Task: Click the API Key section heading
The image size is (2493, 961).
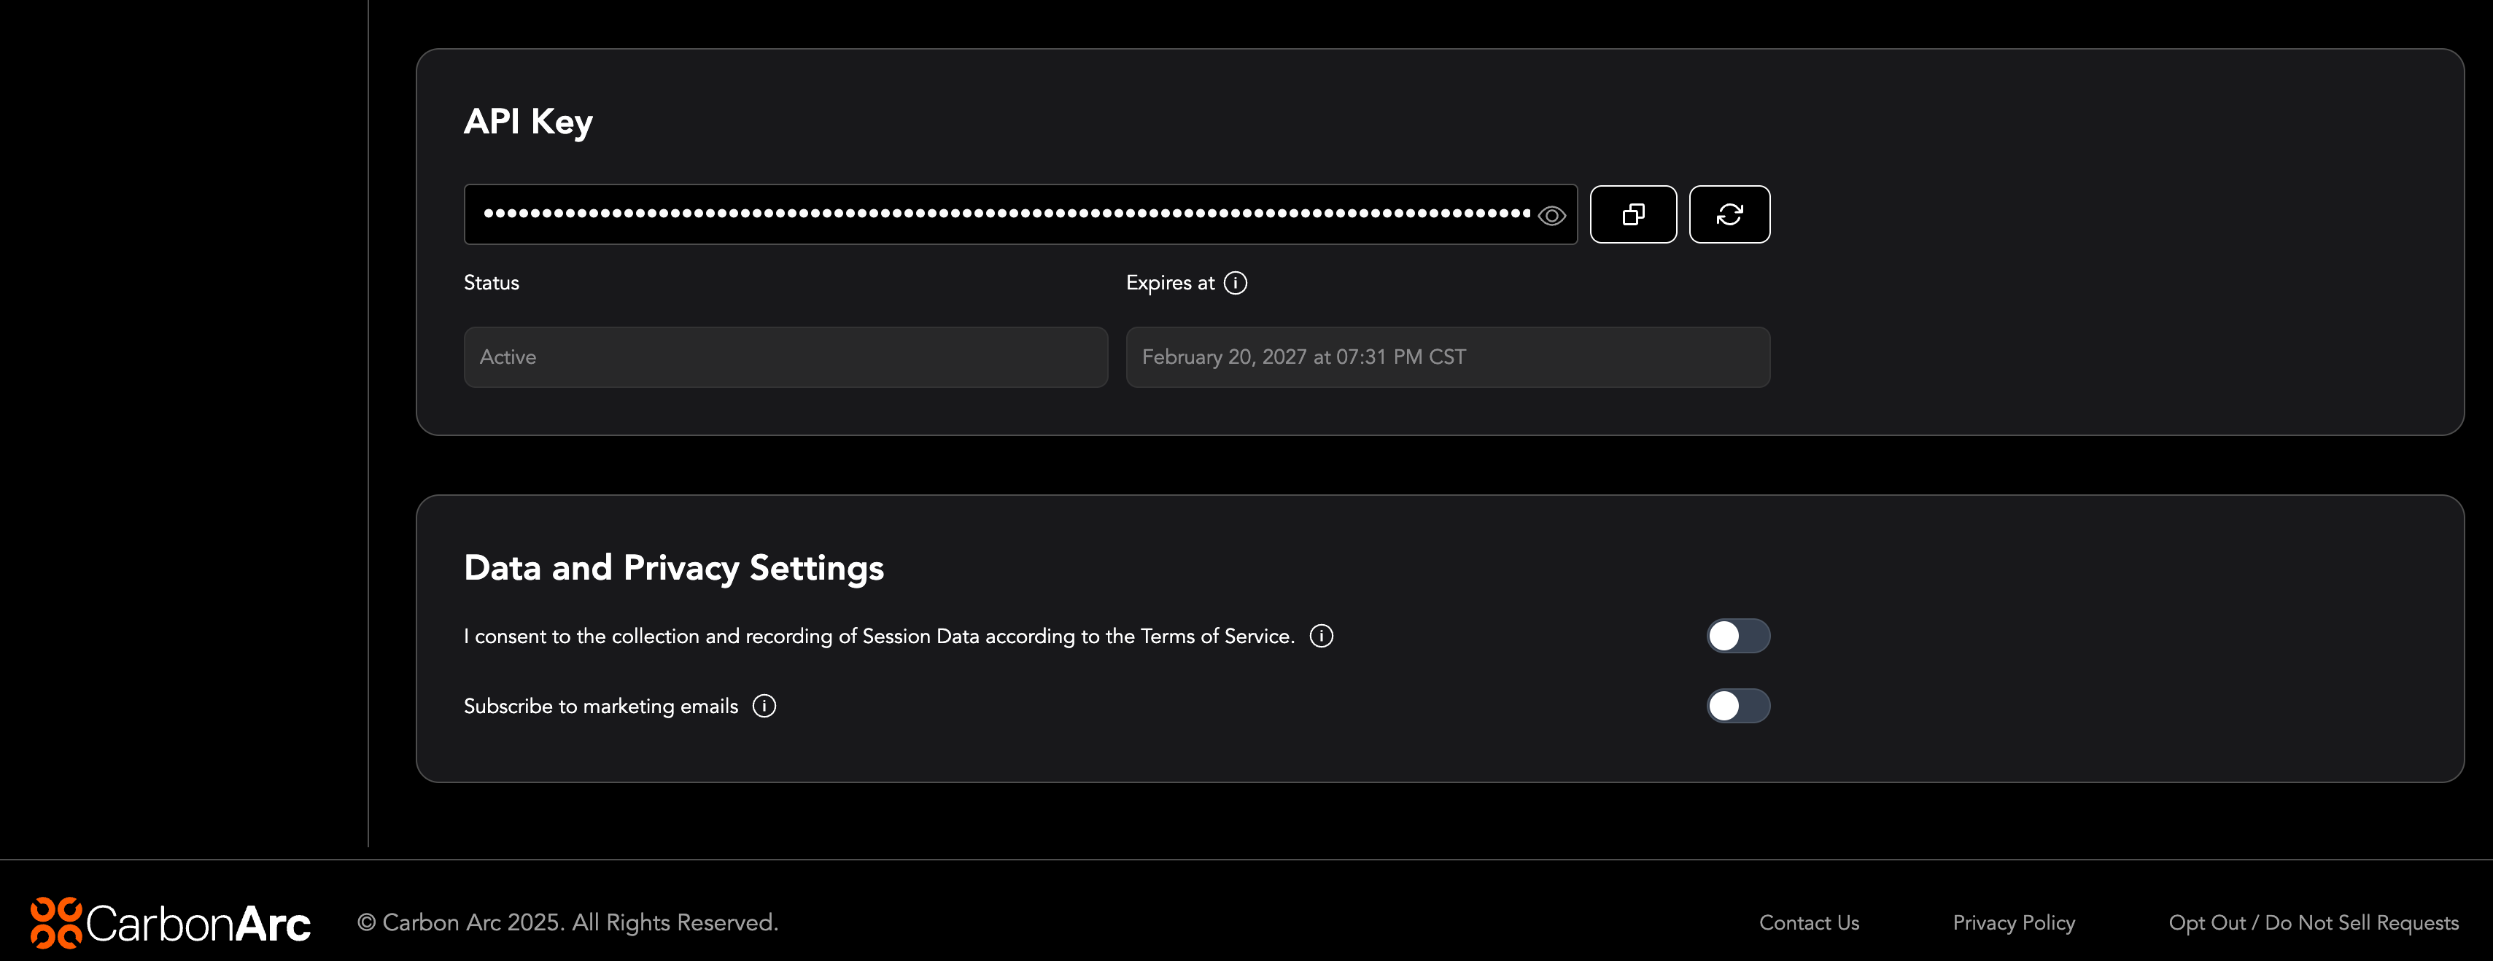Action: click(x=528, y=122)
